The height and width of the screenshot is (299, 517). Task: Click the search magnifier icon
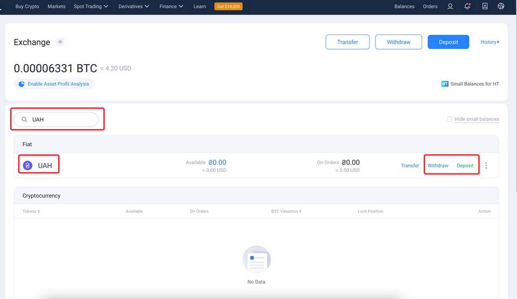[x=24, y=120]
